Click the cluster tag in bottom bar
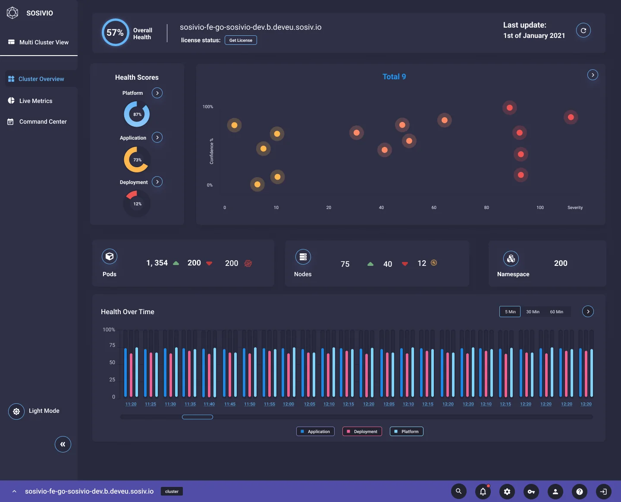 pos(172,491)
